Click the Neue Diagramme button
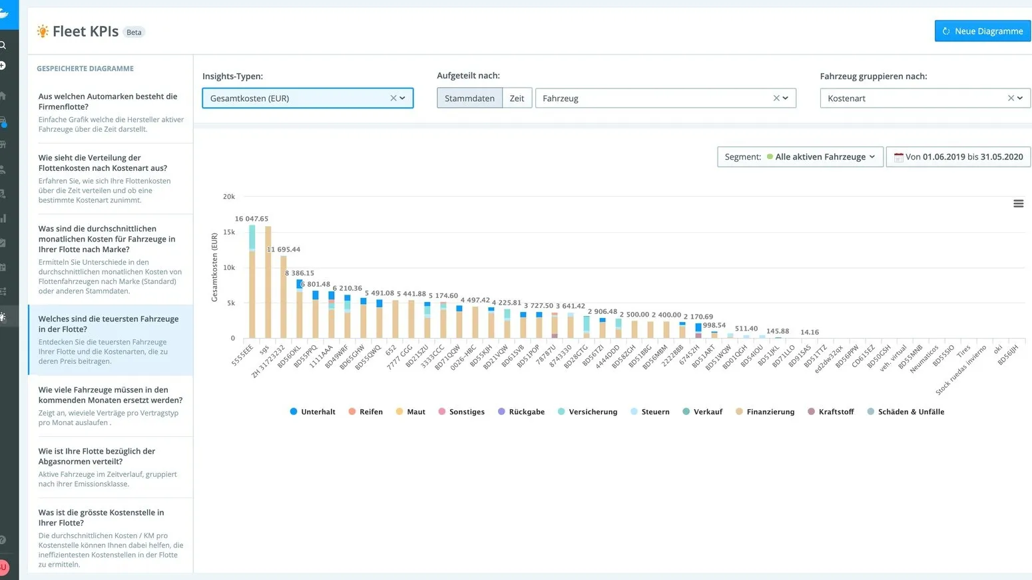 point(983,31)
